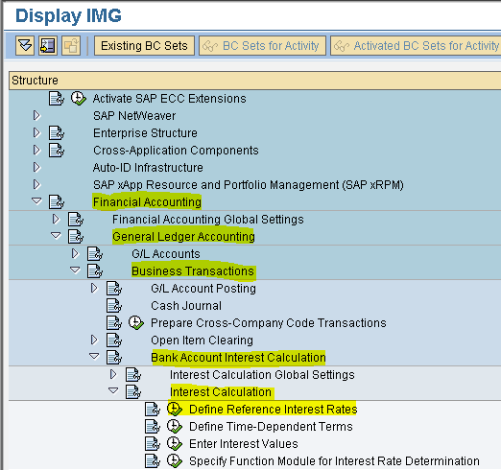501x470 pixels.
Task: Click the Existing BC Sets button
Action: 144,46
